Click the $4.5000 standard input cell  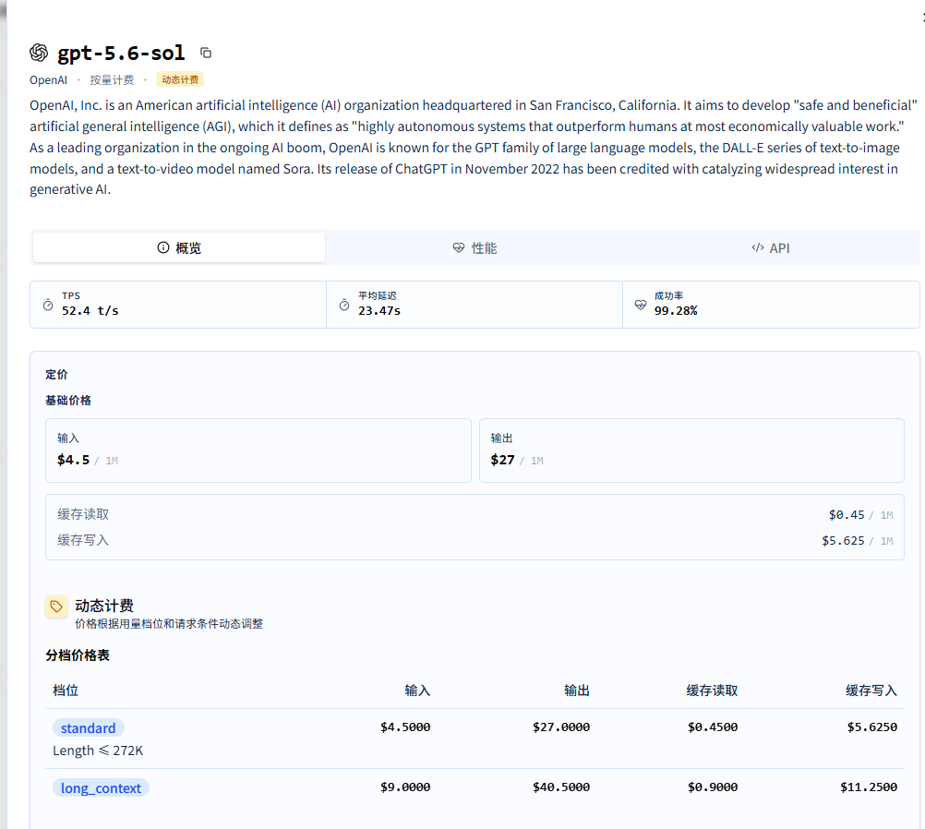click(405, 727)
